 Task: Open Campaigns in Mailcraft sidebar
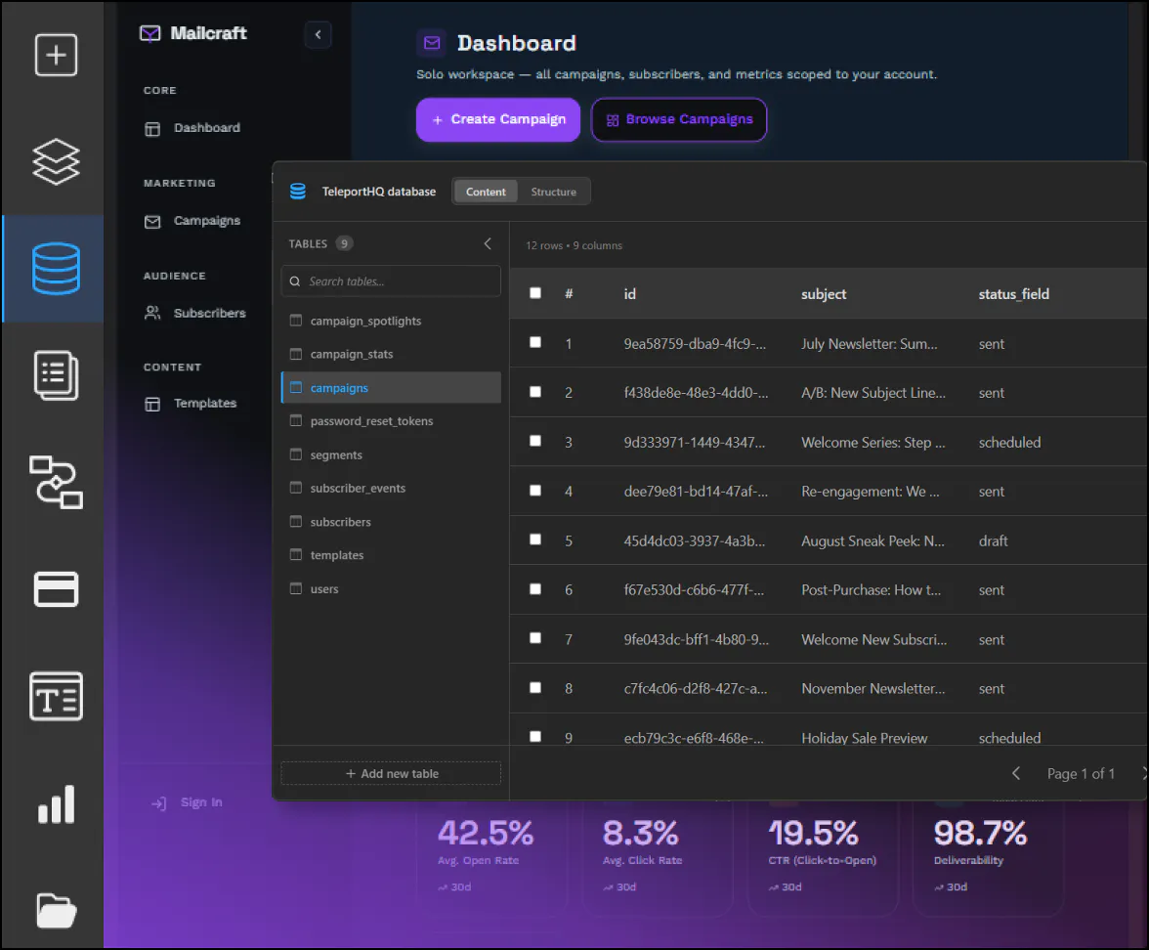[x=192, y=221]
